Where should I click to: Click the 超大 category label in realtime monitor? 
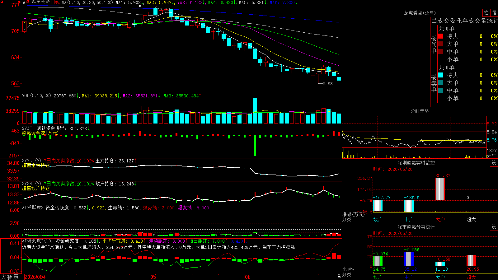click(471, 219)
